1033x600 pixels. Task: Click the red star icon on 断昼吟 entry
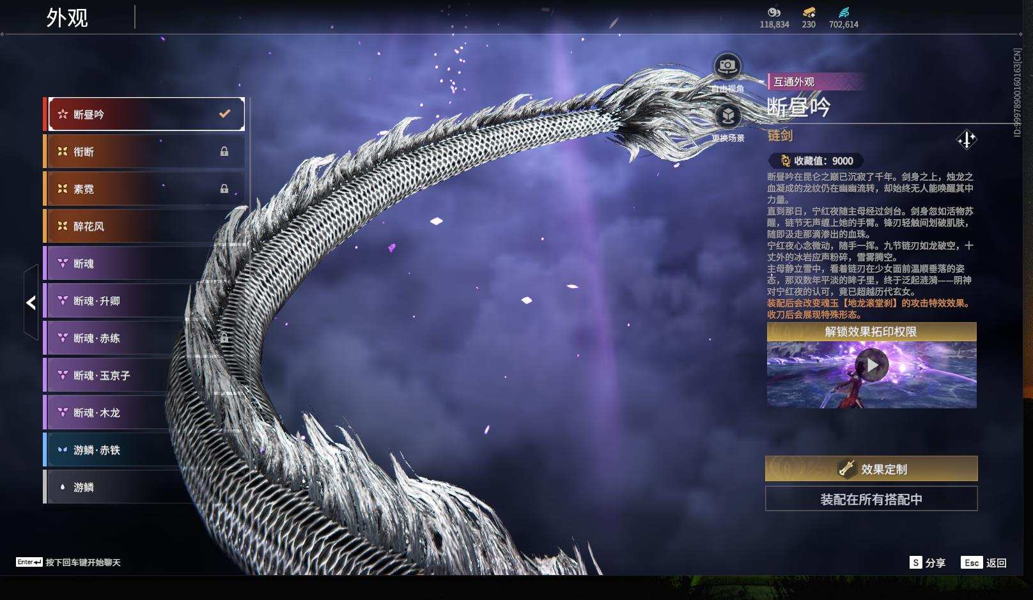tap(61, 113)
